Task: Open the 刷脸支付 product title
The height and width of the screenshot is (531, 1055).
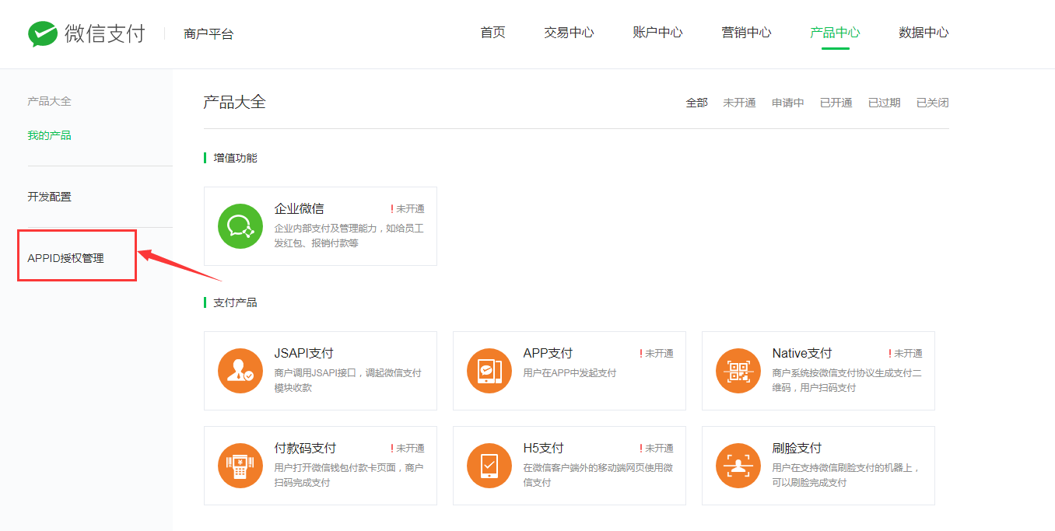Action: [x=797, y=448]
